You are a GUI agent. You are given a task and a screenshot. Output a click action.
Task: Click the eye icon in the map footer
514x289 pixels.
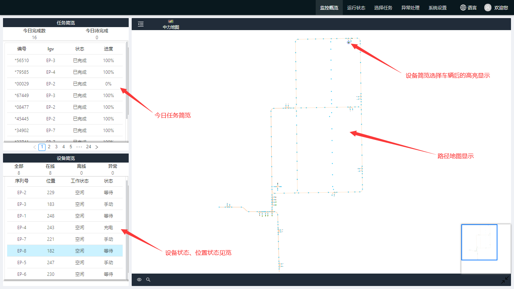point(139,280)
